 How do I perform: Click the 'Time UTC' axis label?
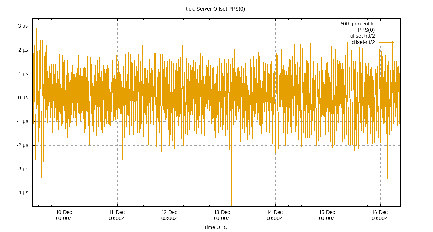click(216, 227)
